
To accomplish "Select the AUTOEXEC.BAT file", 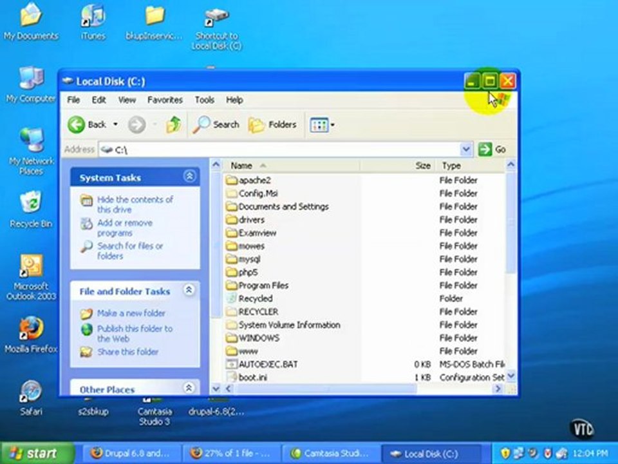I will tap(262, 365).
